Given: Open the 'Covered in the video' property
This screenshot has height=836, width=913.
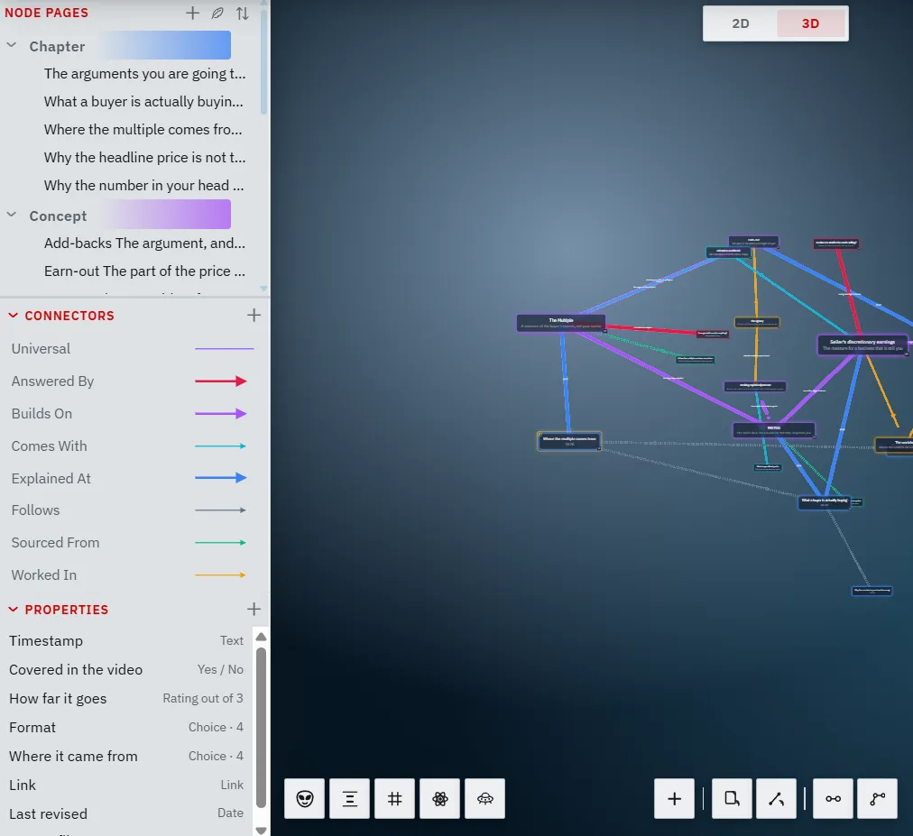Looking at the screenshot, I should (x=126, y=670).
